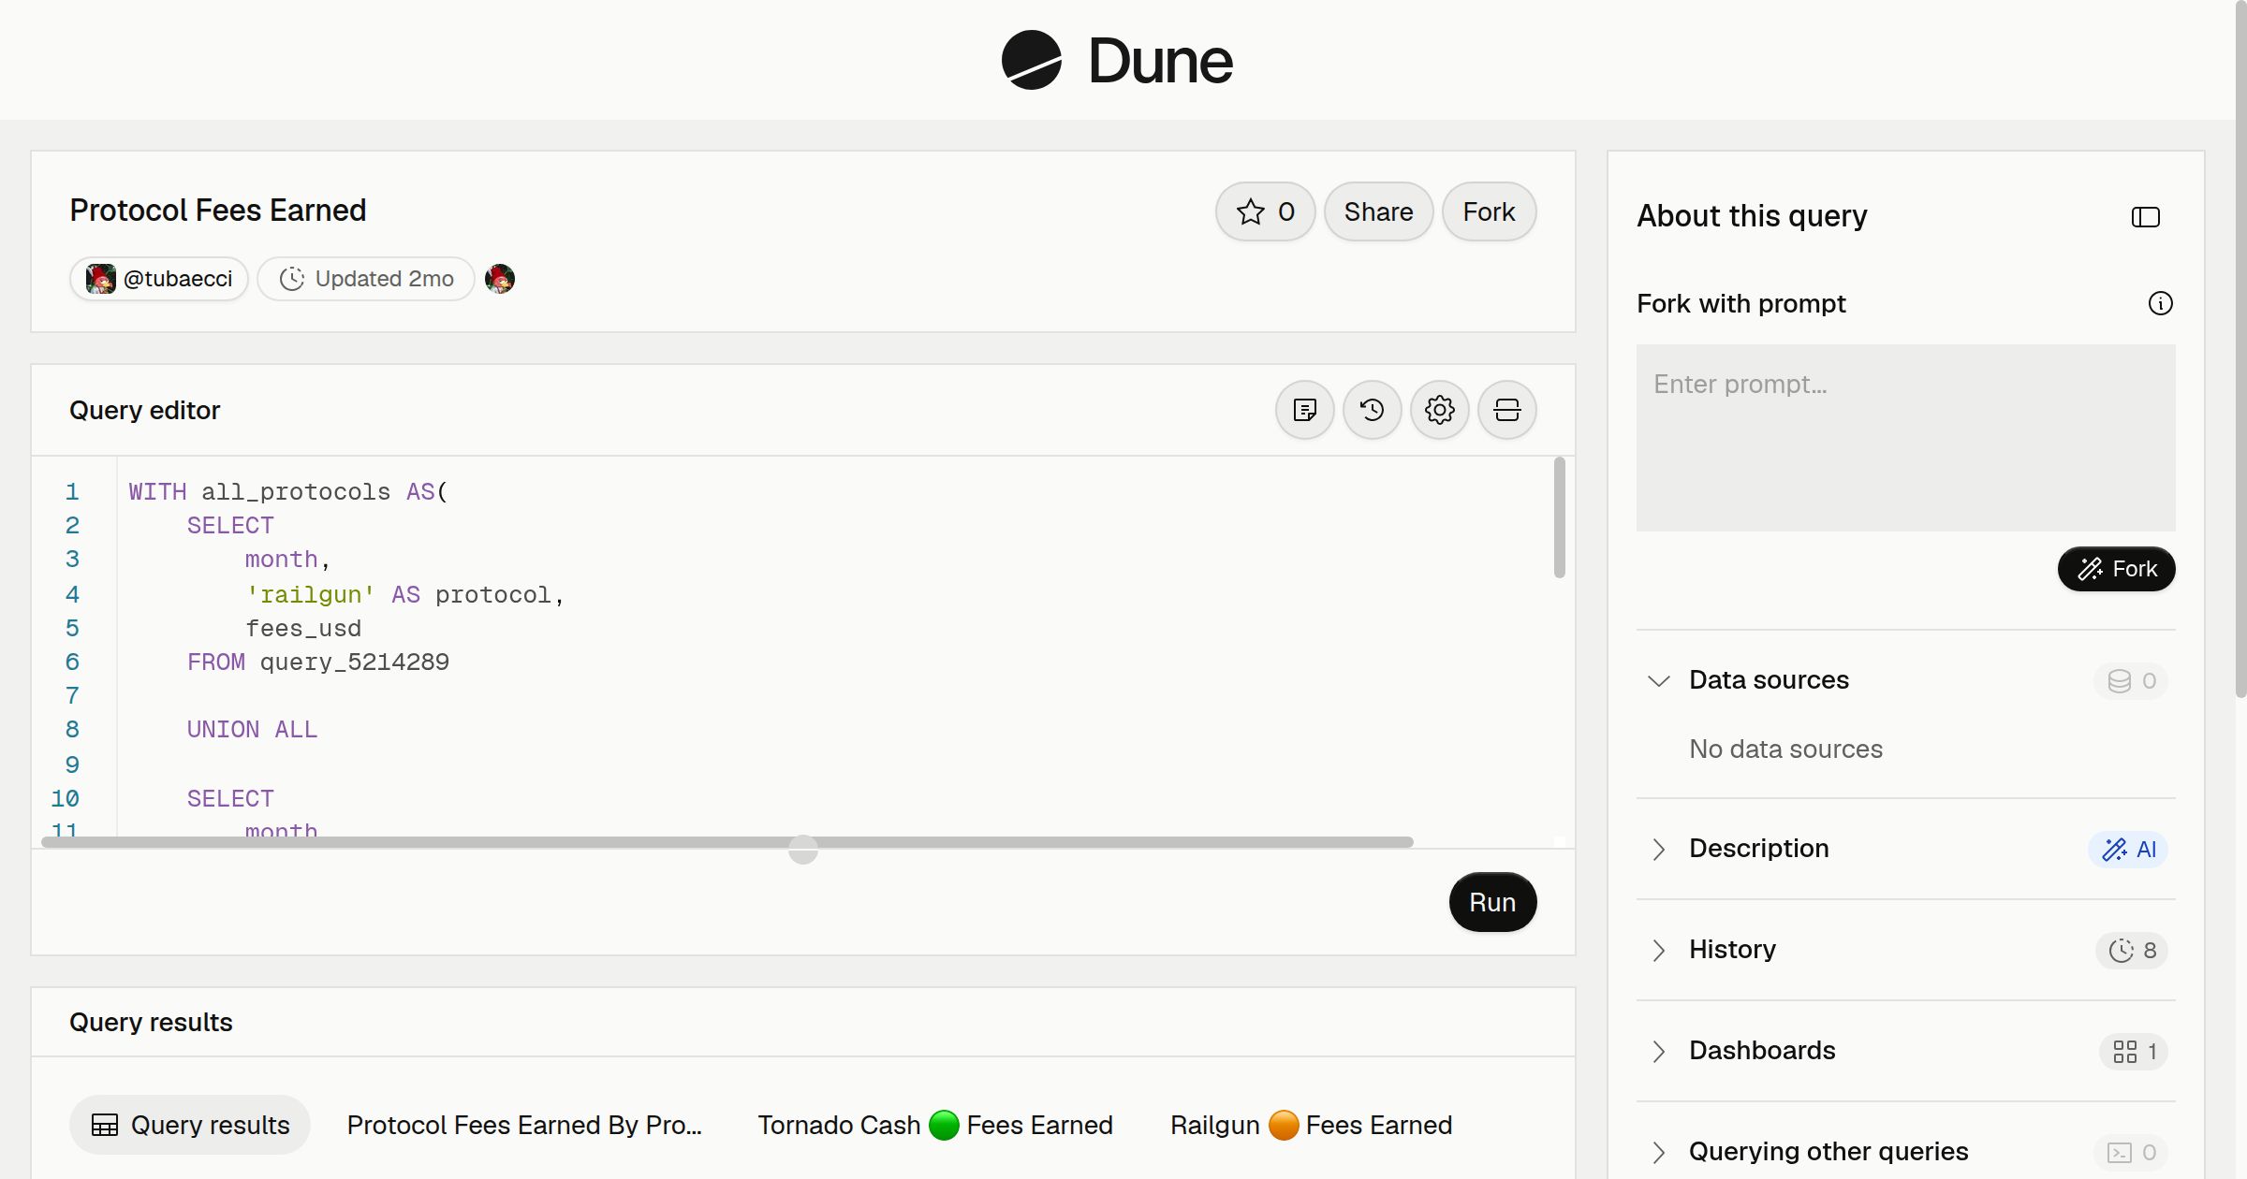Expand the Dashboards section
This screenshot has height=1179, width=2247.
(x=1659, y=1051)
